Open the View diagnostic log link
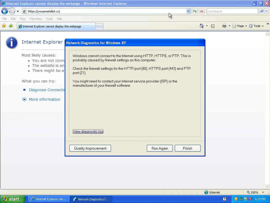270x203 pixels. [x=88, y=132]
